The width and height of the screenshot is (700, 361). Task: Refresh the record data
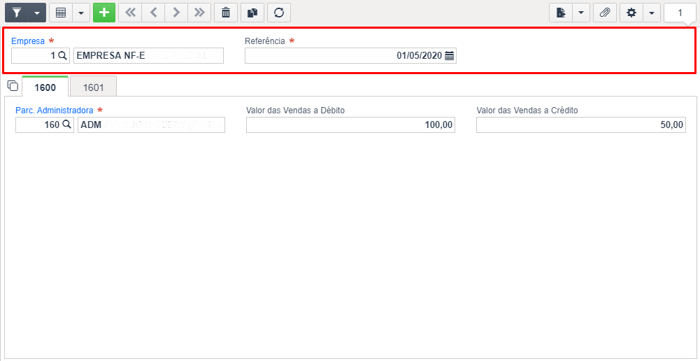click(x=279, y=13)
